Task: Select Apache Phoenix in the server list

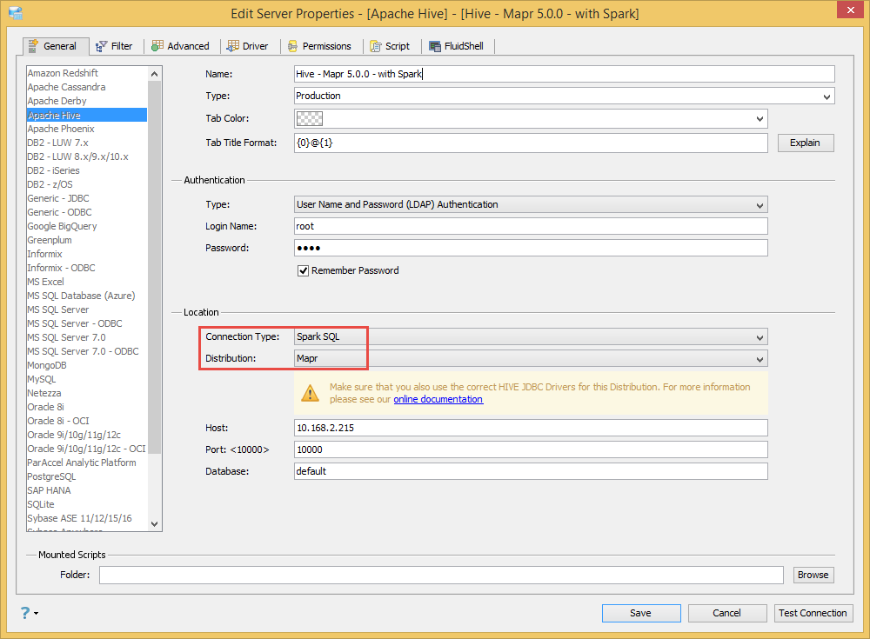Action: point(87,129)
